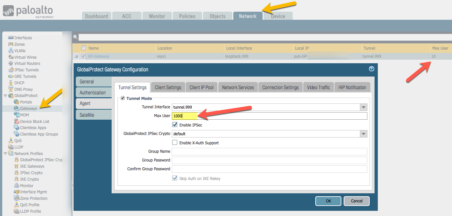Open the Connection Settings tab
This screenshot has width=452, height=216.
point(281,87)
